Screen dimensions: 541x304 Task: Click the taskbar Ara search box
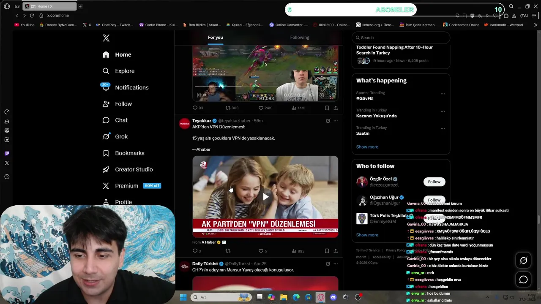(220, 297)
